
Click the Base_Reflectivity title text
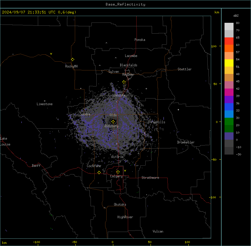125,4
